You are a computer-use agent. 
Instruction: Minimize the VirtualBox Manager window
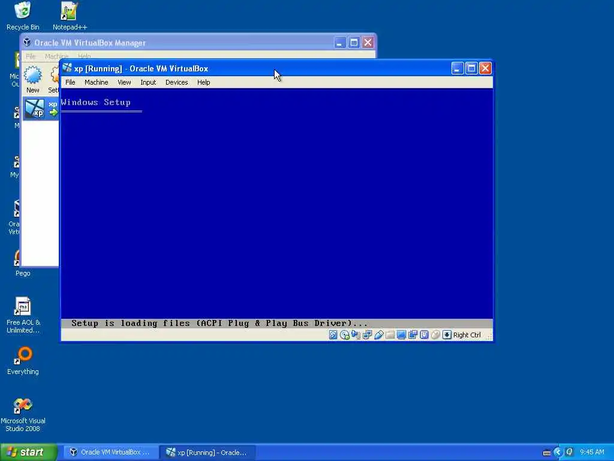[x=340, y=43]
